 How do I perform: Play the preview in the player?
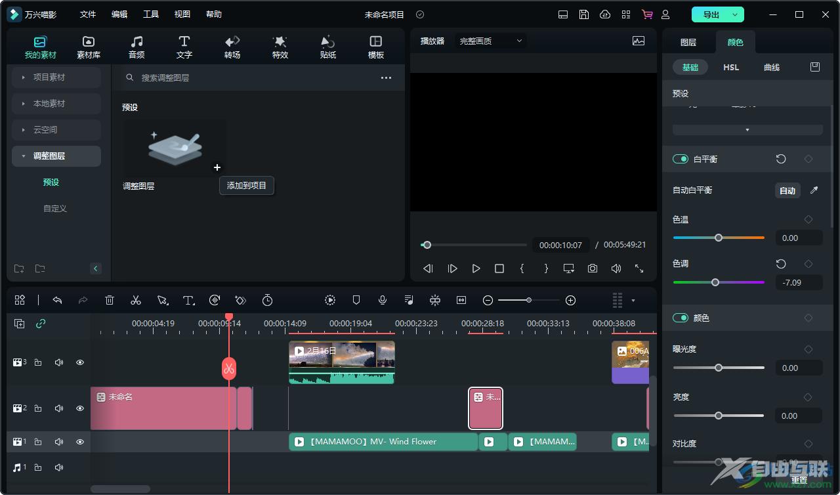476,269
